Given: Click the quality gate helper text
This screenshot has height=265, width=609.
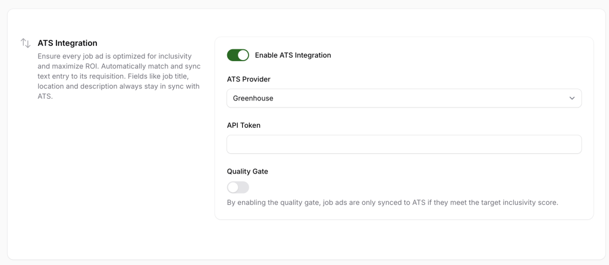Looking at the screenshot, I should (x=393, y=203).
